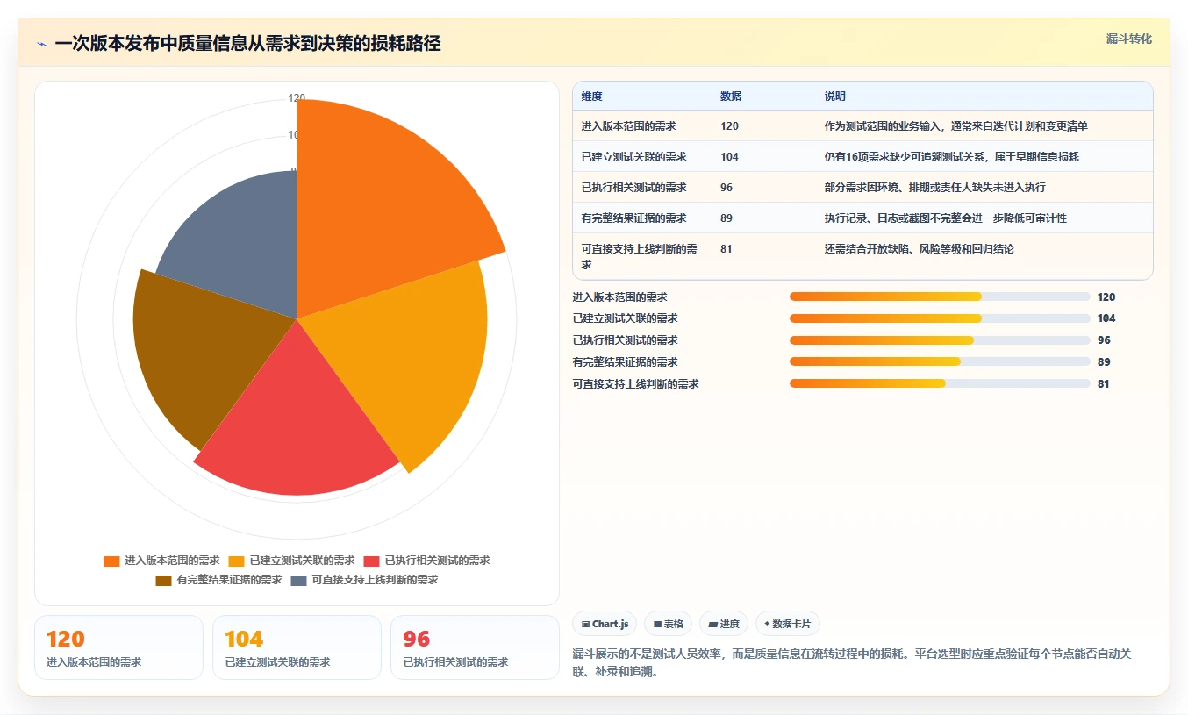Select the card title ending with 损耗路径
This screenshot has width=1188, height=715.
tap(247, 44)
